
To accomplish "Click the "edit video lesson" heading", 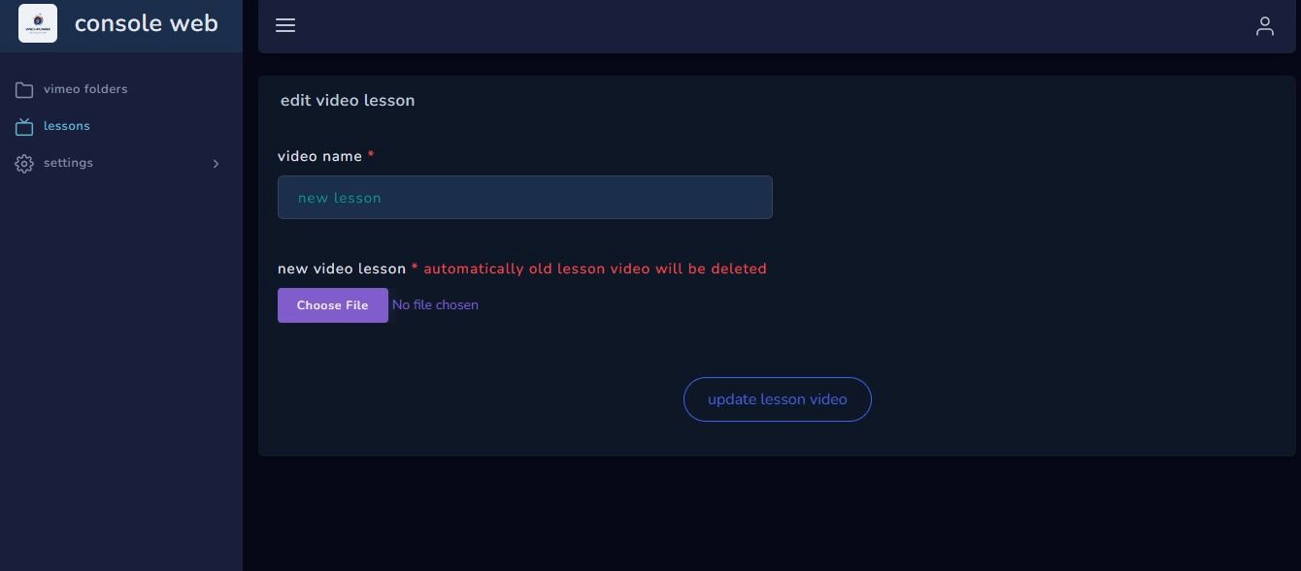I will click(x=348, y=101).
